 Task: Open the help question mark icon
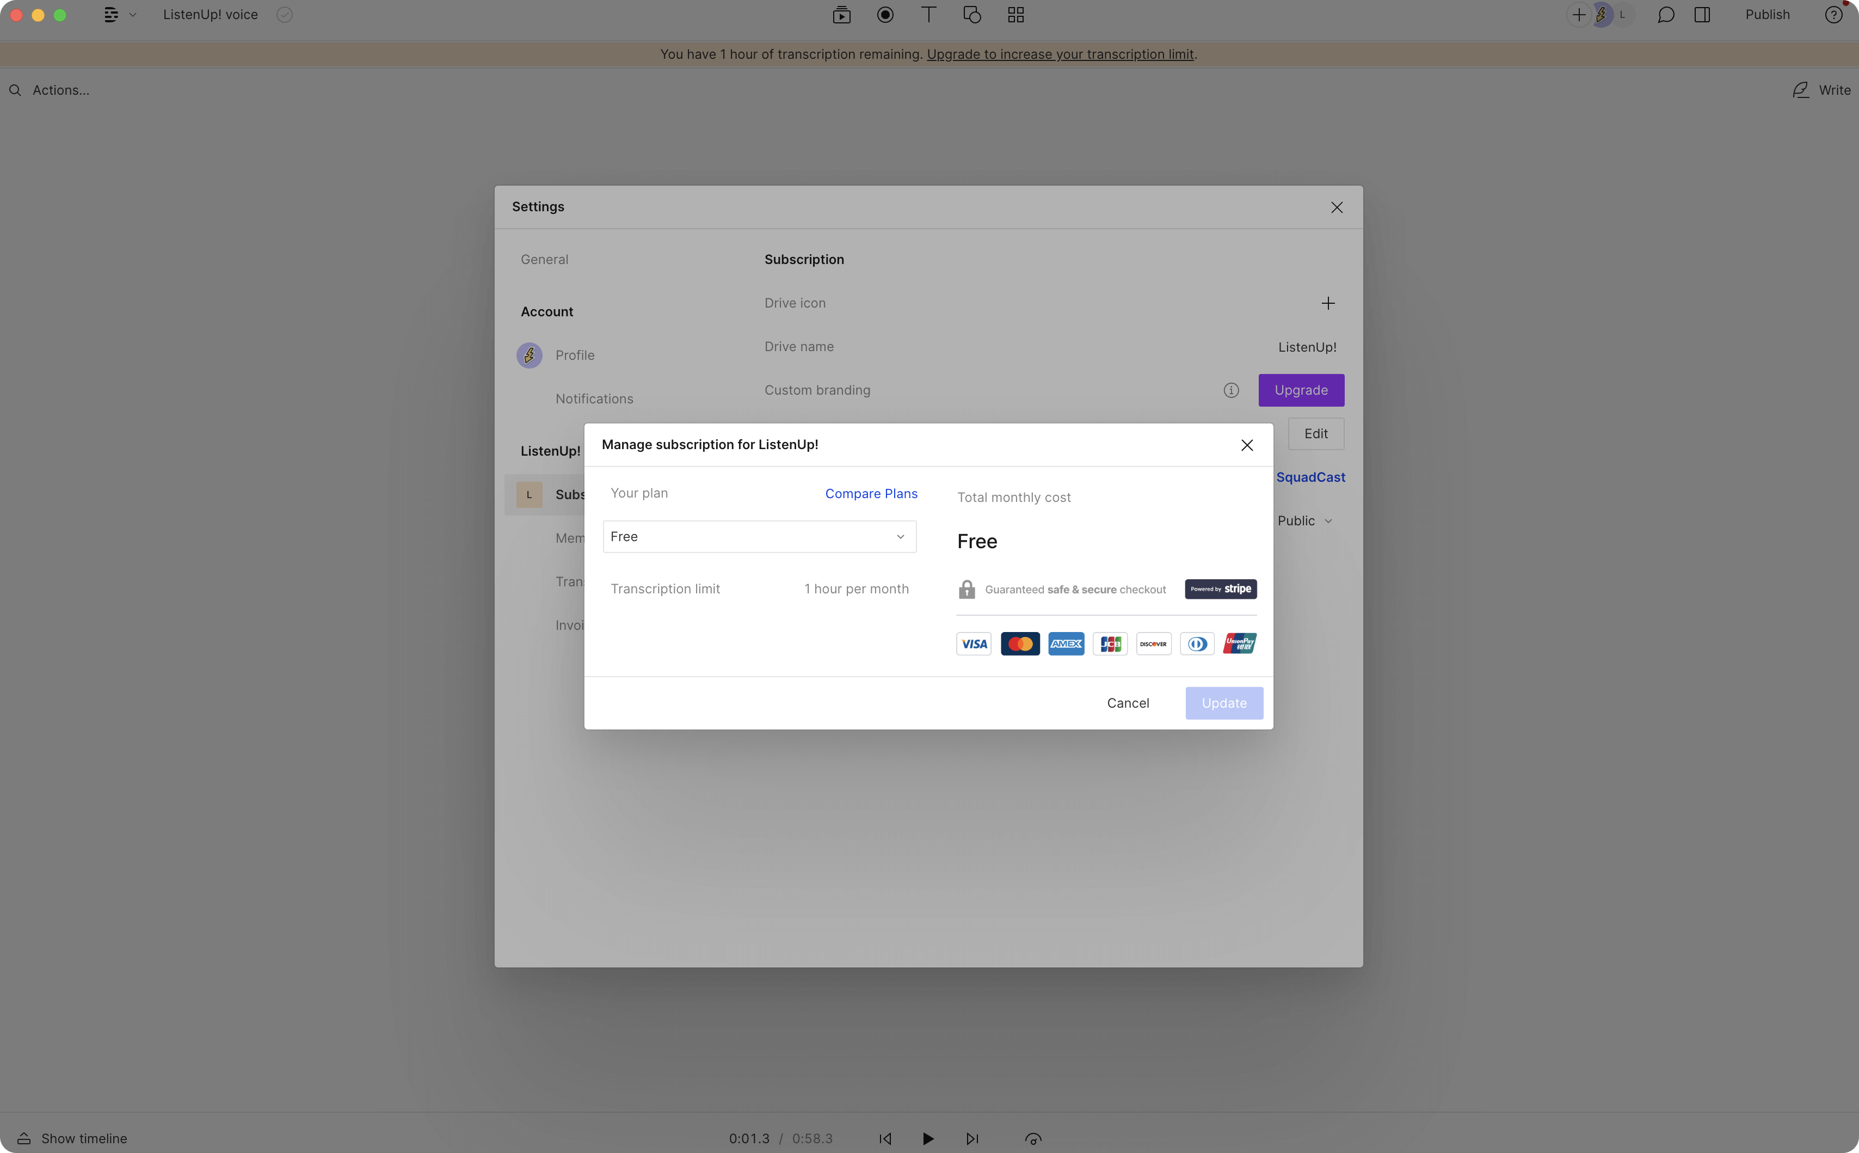click(1833, 15)
